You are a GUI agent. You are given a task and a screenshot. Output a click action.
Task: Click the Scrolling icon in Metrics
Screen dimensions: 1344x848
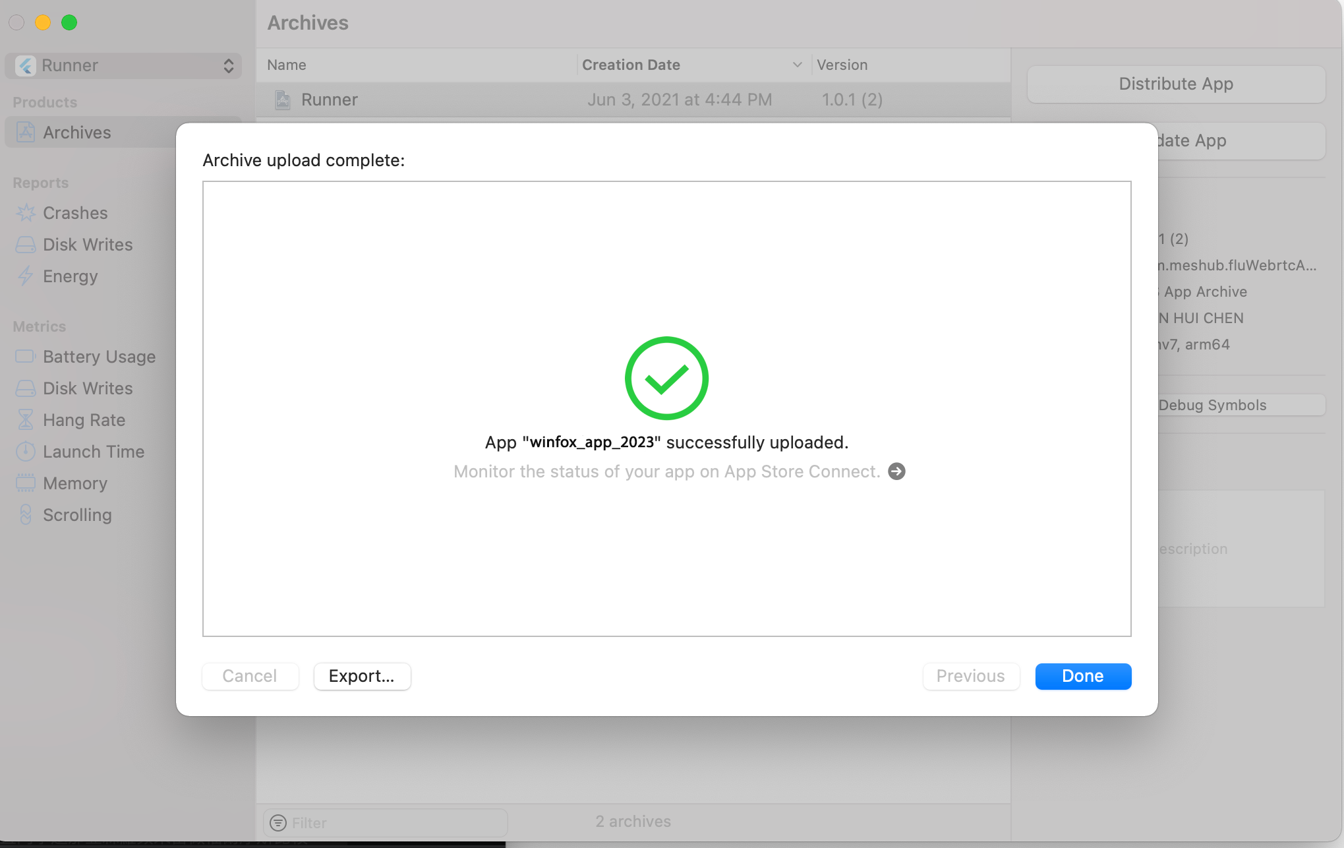tap(26, 515)
